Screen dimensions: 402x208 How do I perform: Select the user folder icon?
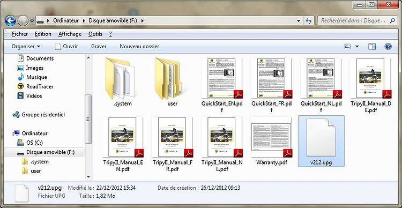pyautogui.click(x=169, y=78)
